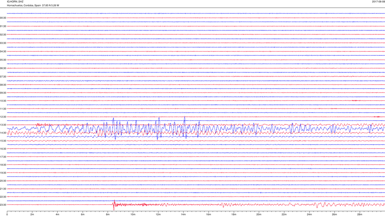Select the 6m axis tick label
The image size is (385, 216).
[x=83, y=214]
